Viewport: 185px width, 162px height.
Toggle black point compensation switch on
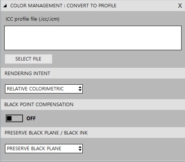pos(14,118)
